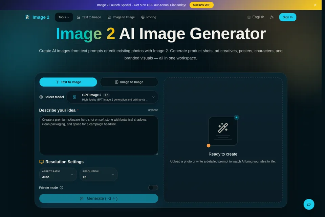Click the Sign In button
The image size is (325, 217).
point(287,17)
